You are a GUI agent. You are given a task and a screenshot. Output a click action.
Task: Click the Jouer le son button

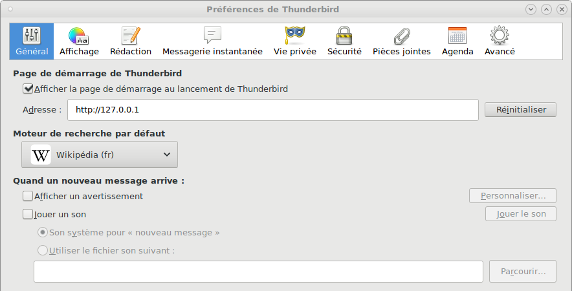521,213
